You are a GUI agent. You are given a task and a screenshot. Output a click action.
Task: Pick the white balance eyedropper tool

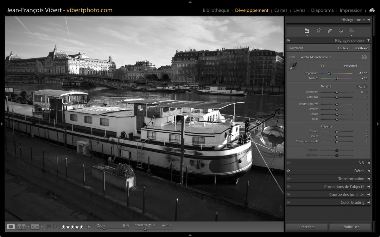coord(293,66)
